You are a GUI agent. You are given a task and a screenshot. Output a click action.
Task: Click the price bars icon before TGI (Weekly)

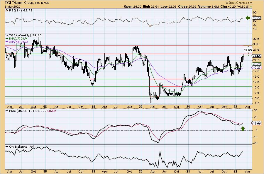coord(7,35)
